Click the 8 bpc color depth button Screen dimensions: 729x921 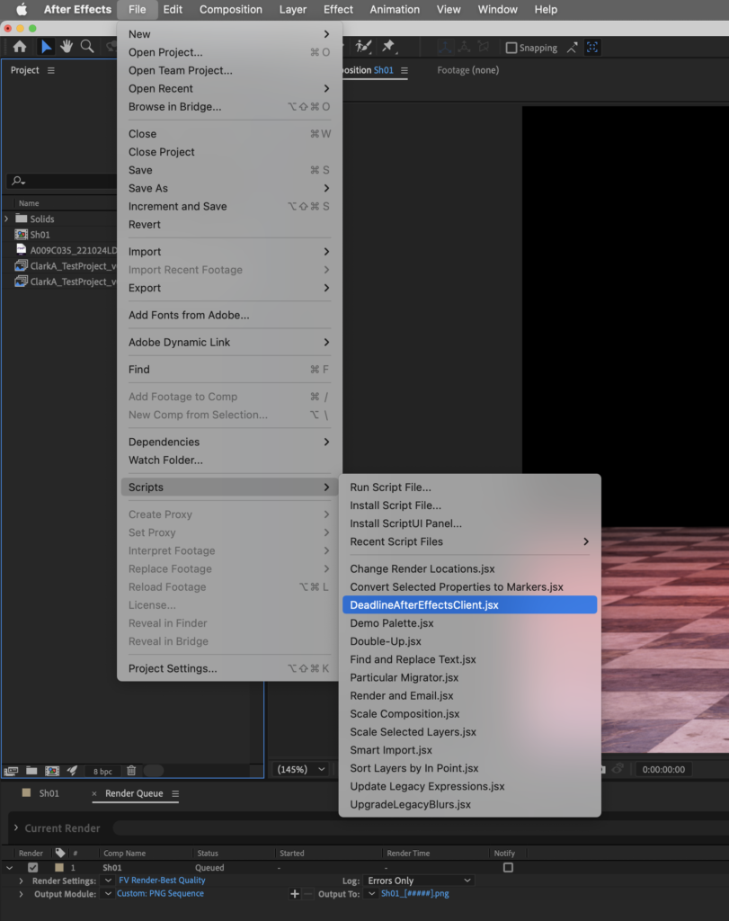tap(102, 771)
